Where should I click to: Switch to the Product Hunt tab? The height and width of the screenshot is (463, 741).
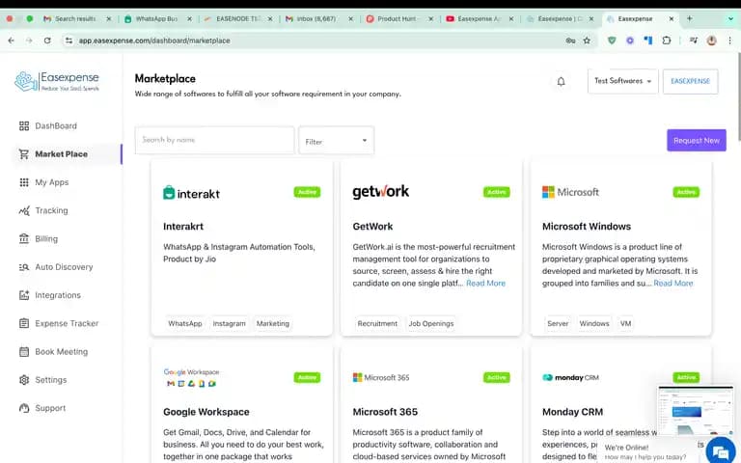coord(397,19)
